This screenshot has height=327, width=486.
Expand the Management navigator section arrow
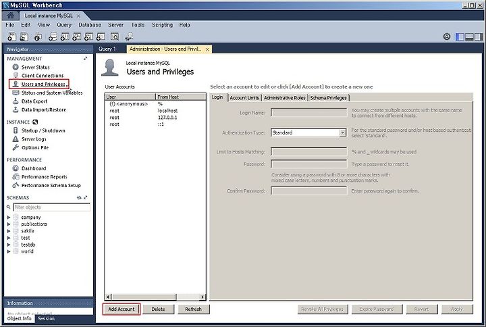point(85,58)
